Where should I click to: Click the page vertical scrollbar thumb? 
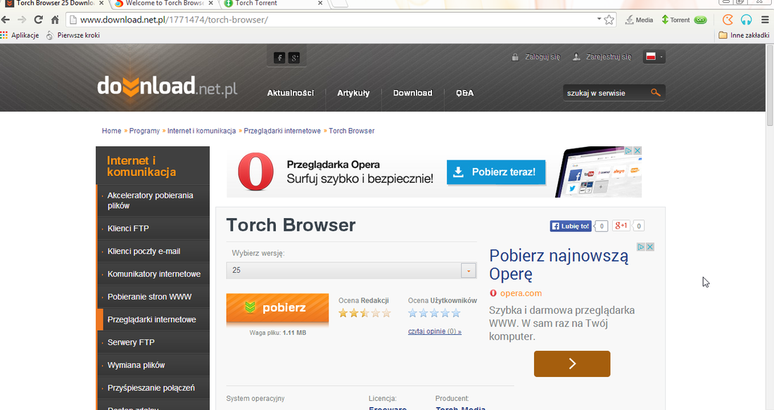click(x=770, y=85)
